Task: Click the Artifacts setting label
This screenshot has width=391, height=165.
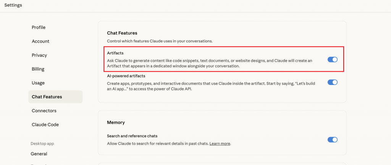Action: pos(115,53)
